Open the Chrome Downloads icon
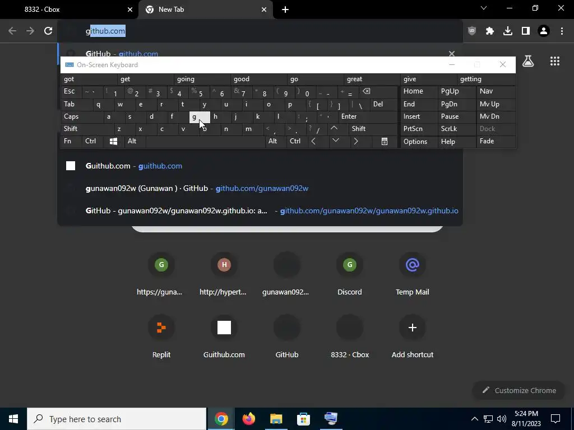This screenshot has height=430, width=574. pos(508,31)
